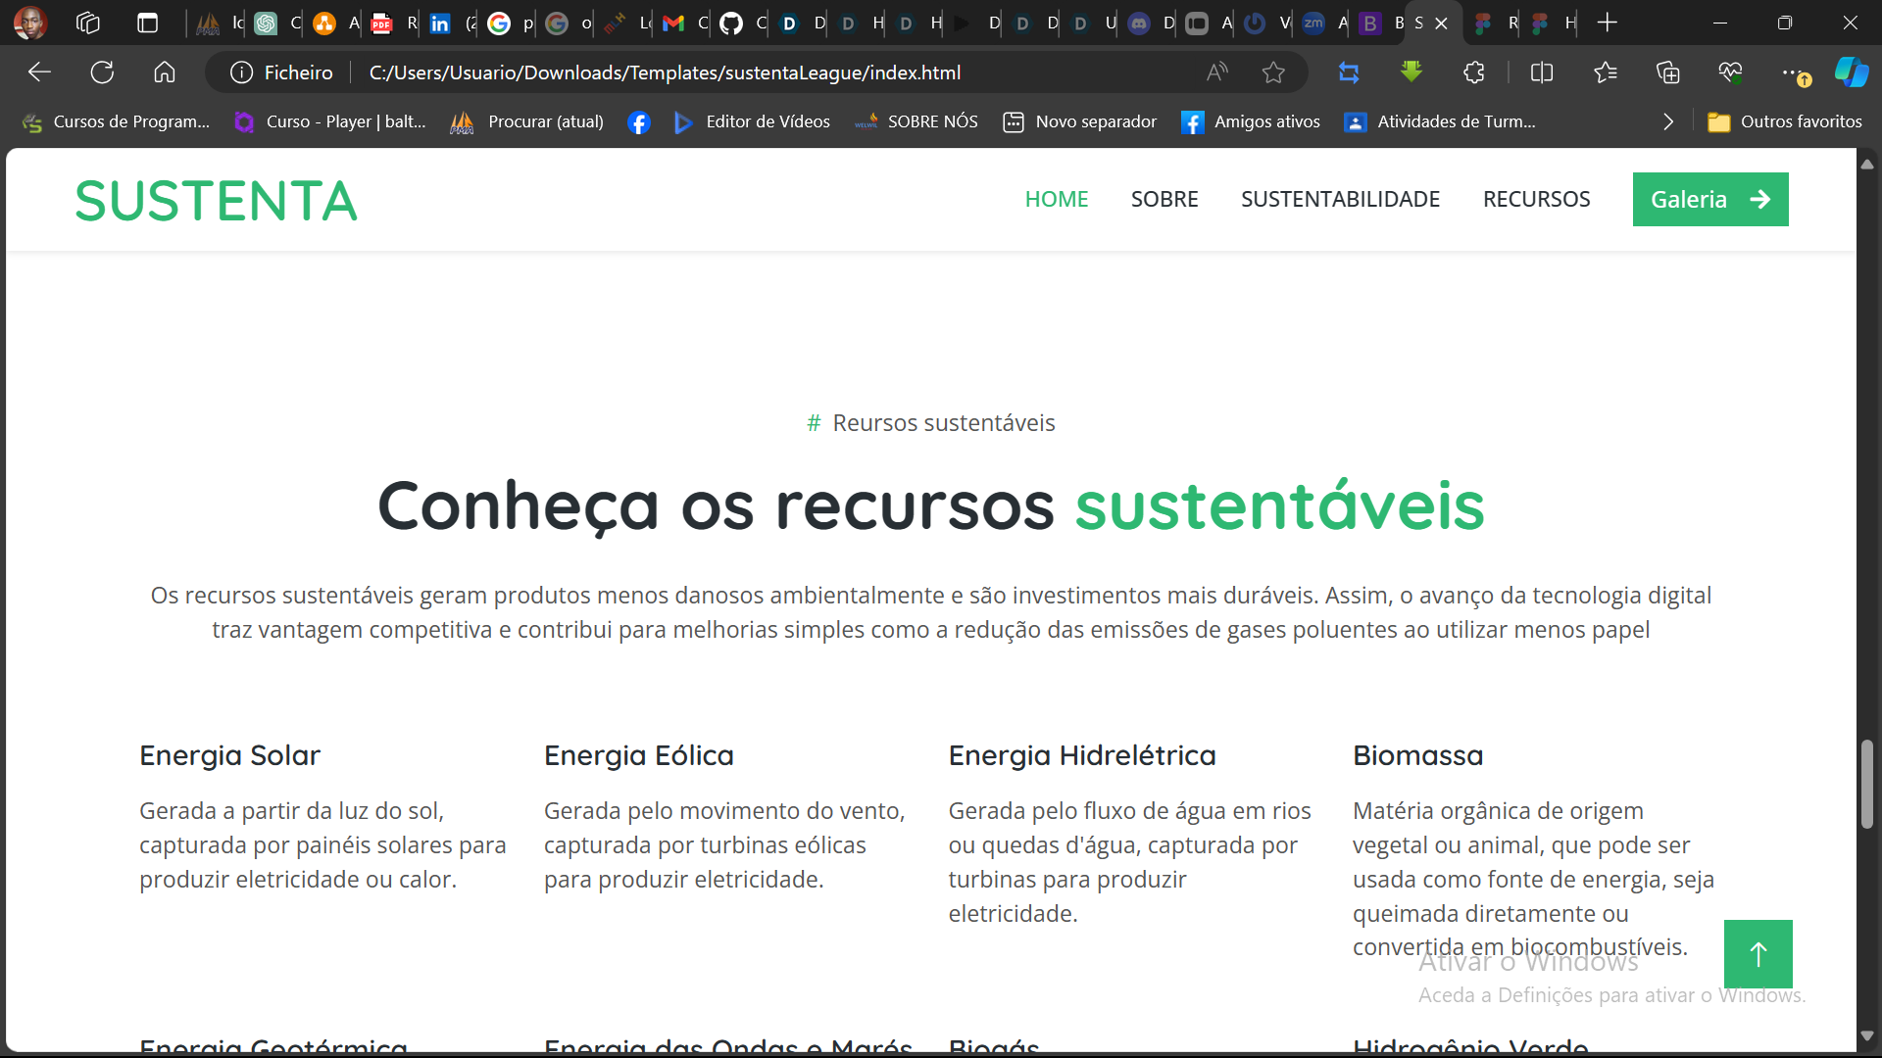Click scroll-to-top green arrow button
This screenshot has height=1058, width=1882.
1758,953
